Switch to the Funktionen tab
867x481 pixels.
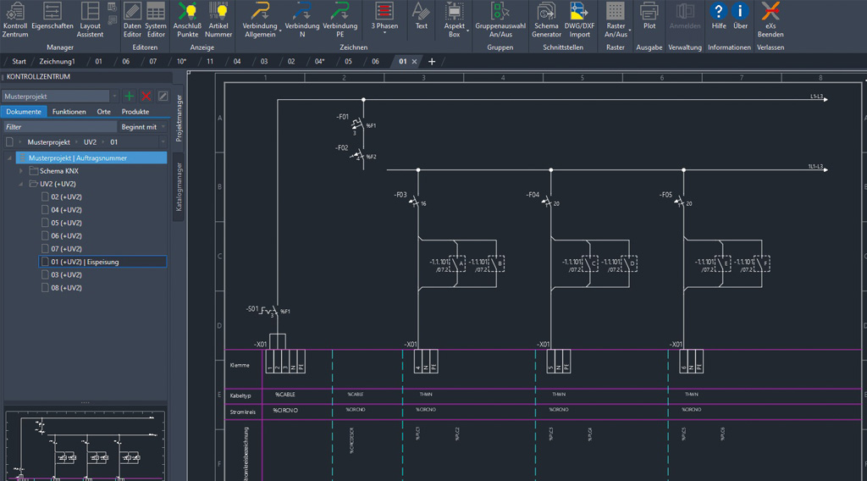tap(69, 112)
